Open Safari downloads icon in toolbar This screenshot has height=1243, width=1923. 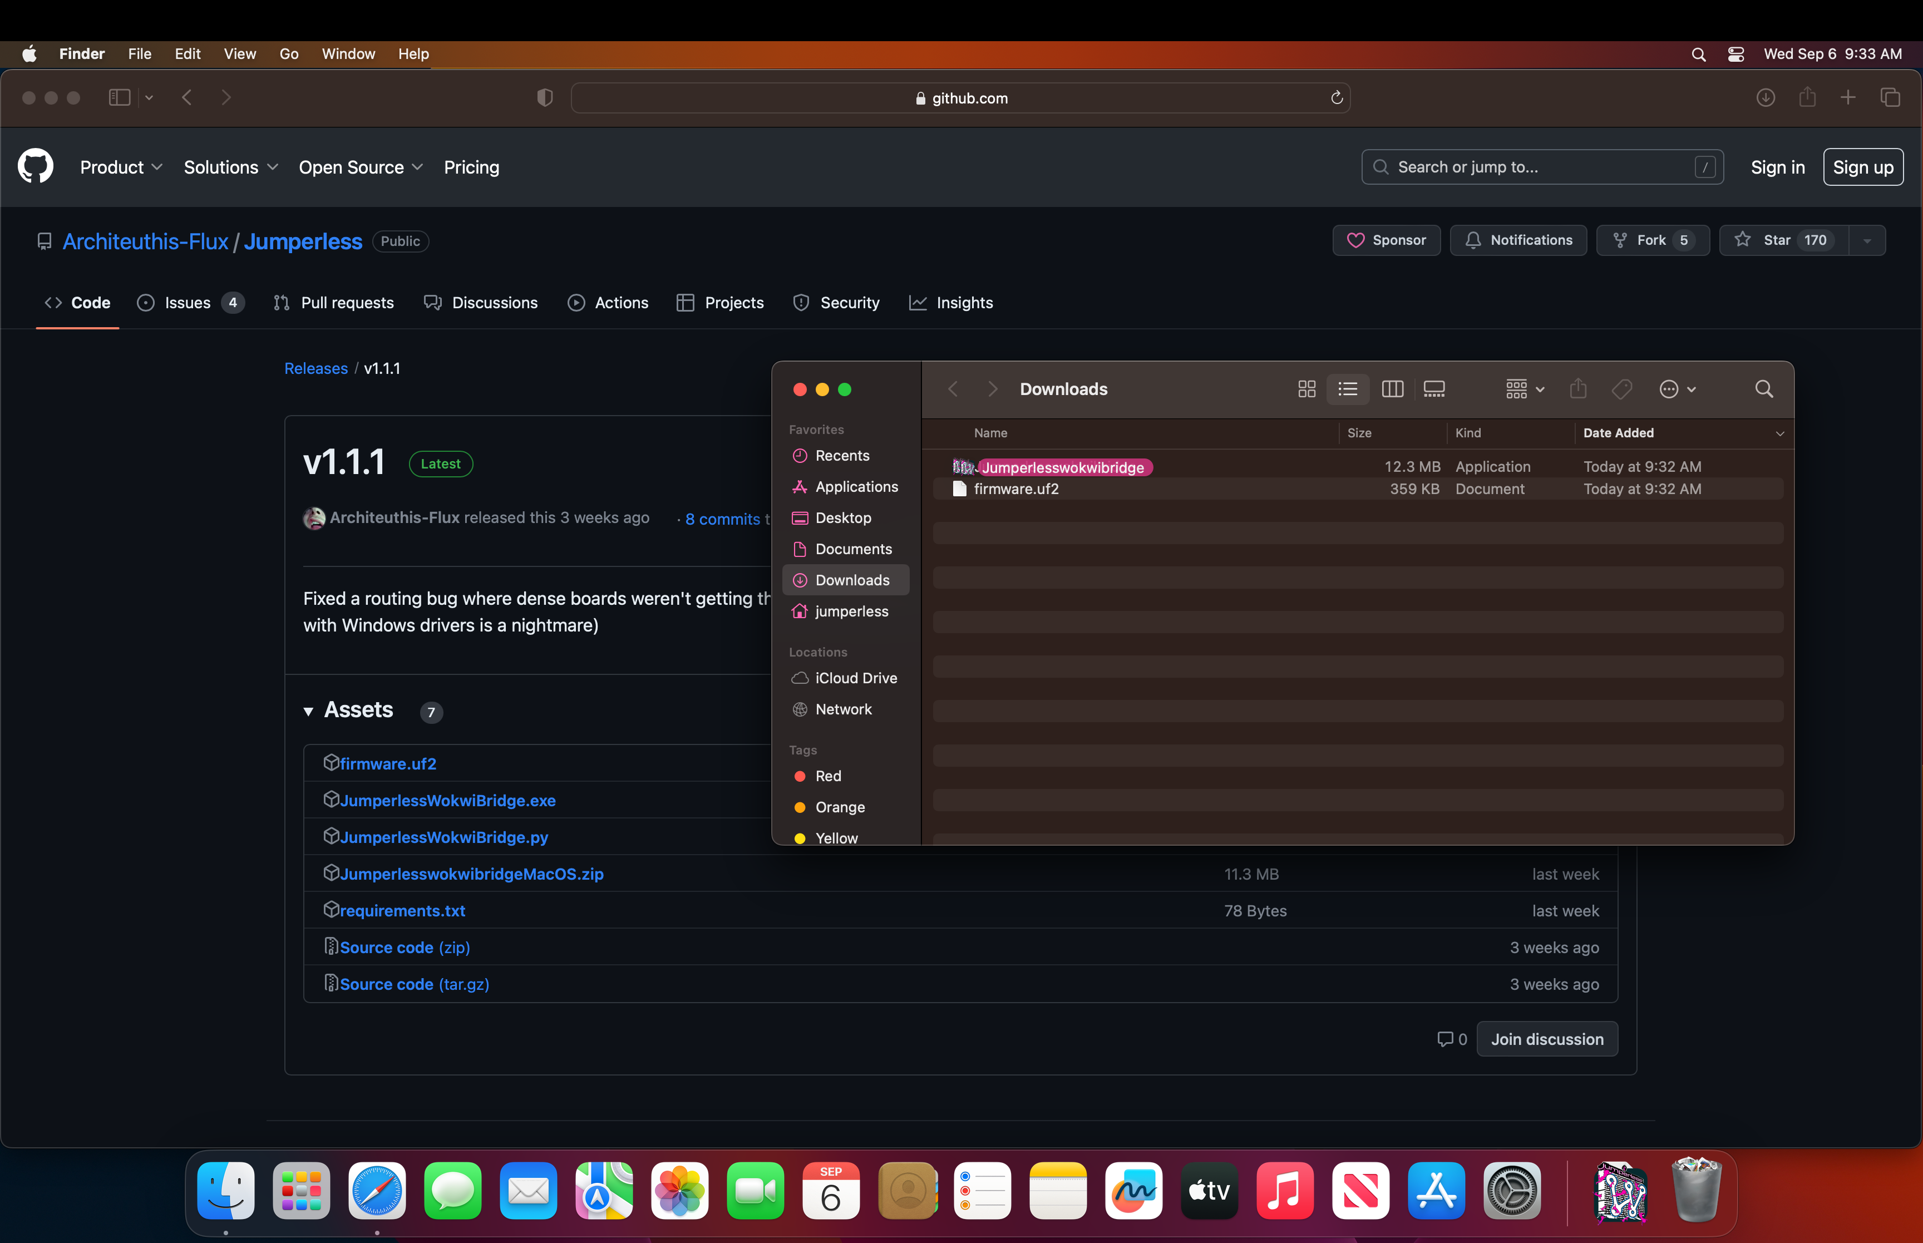[x=1765, y=98]
